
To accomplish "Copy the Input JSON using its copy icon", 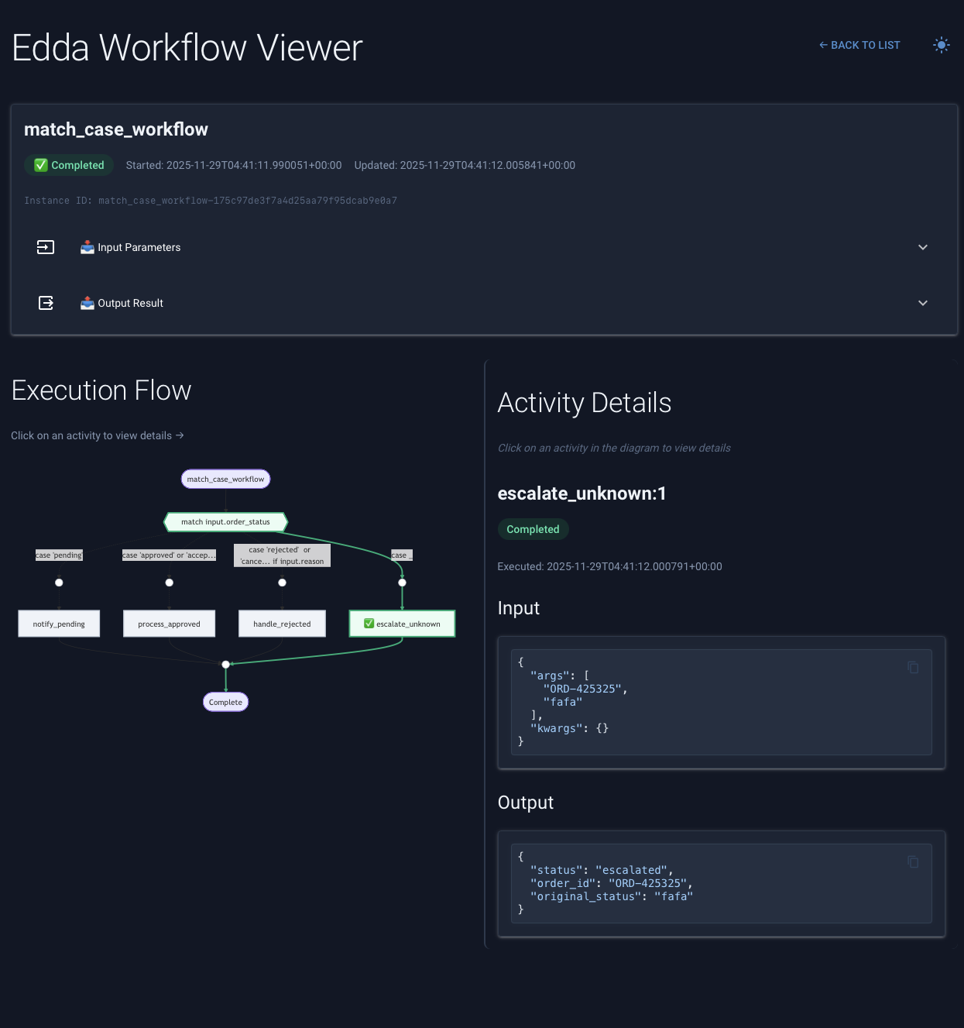I will pyautogui.click(x=914, y=668).
